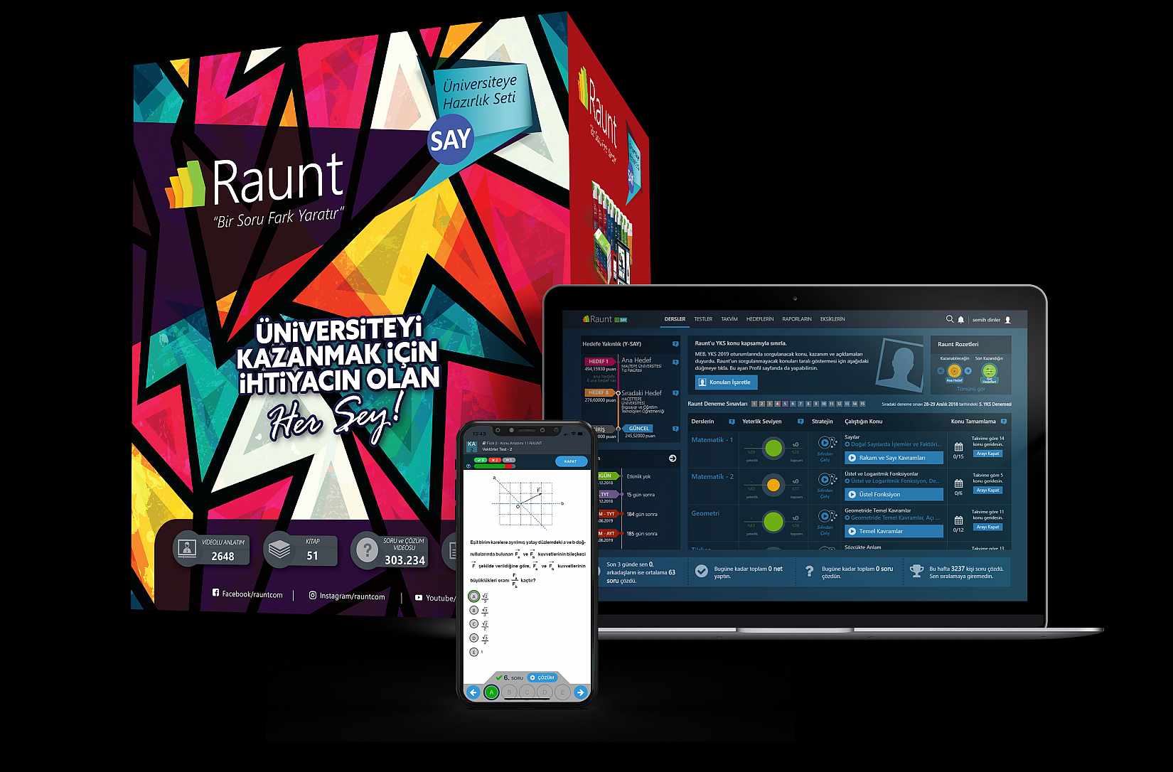Start the Temel Kavramlar lesson

coord(894,531)
